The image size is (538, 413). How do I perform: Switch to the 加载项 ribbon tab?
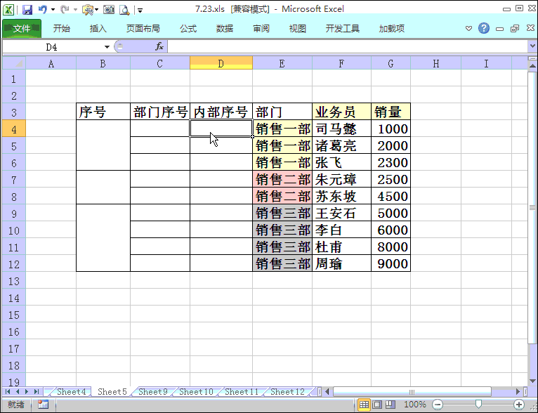tap(392, 29)
